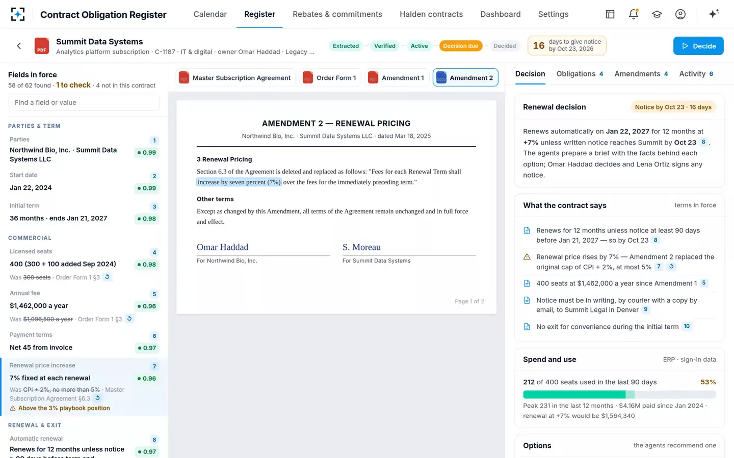Click reference badge 10 after 'No exit for convenience'

click(687, 326)
